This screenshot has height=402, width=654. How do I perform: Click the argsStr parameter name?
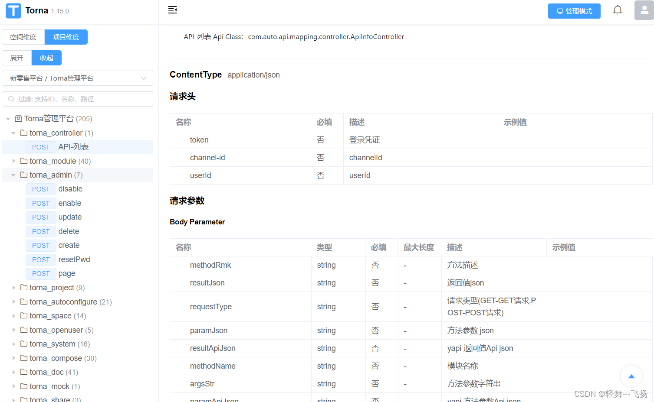[x=202, y=384]
